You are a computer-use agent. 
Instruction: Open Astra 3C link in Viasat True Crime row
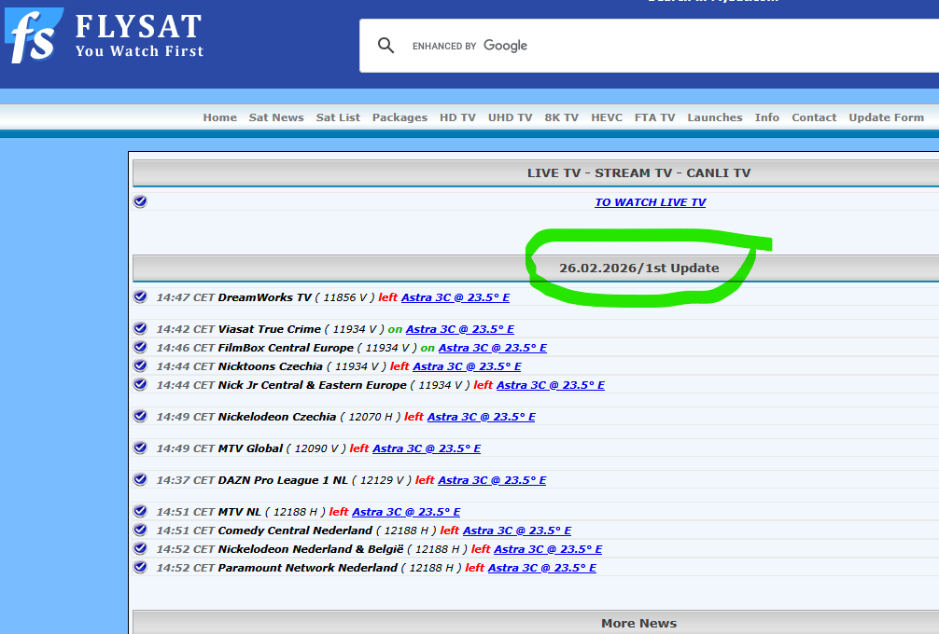point(460,329)
